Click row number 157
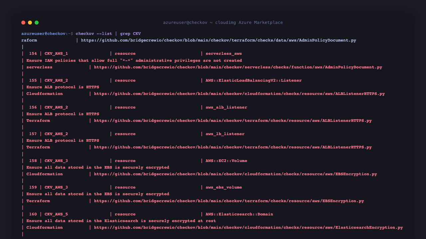 coord(33,134)
